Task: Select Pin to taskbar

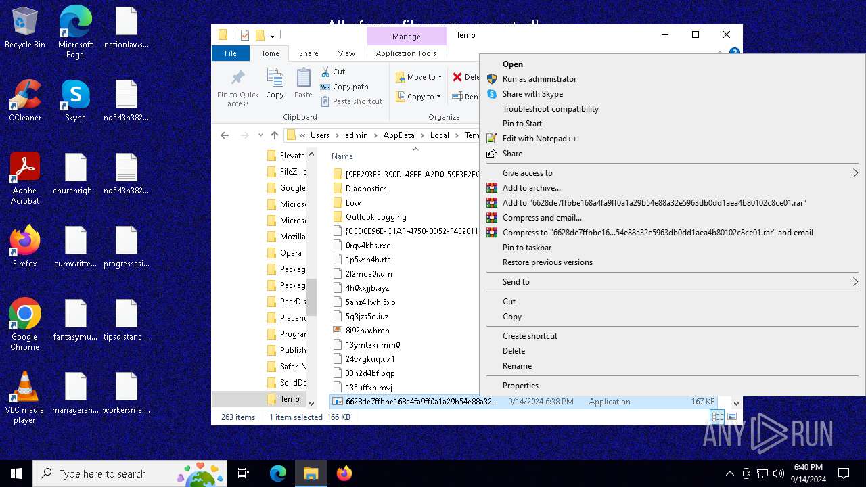Action: (x=527, y=248)
